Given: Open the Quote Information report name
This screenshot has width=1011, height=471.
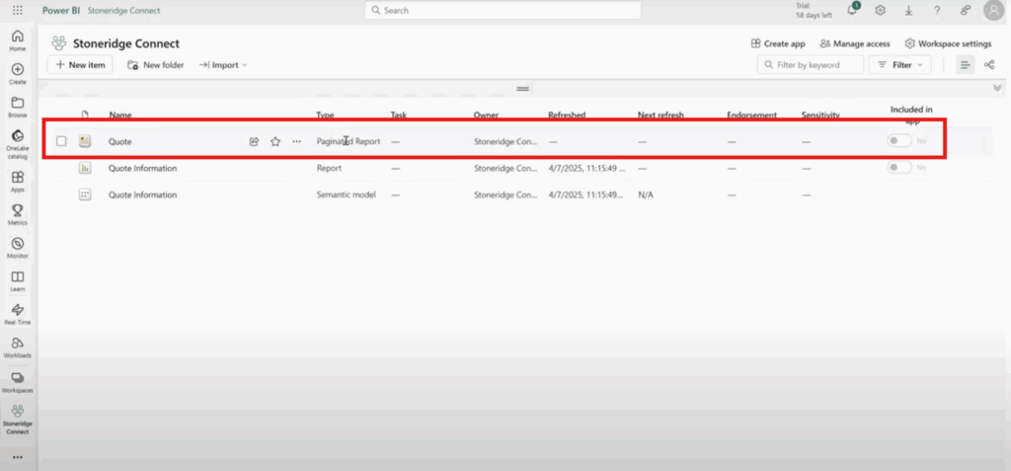Looking at the screenshot, I should (142, 168).
